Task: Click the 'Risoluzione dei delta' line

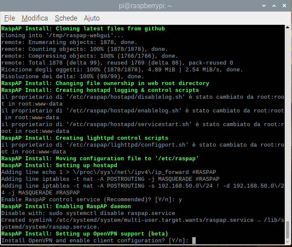Action: pyautogui.click(x=72, y=76)
